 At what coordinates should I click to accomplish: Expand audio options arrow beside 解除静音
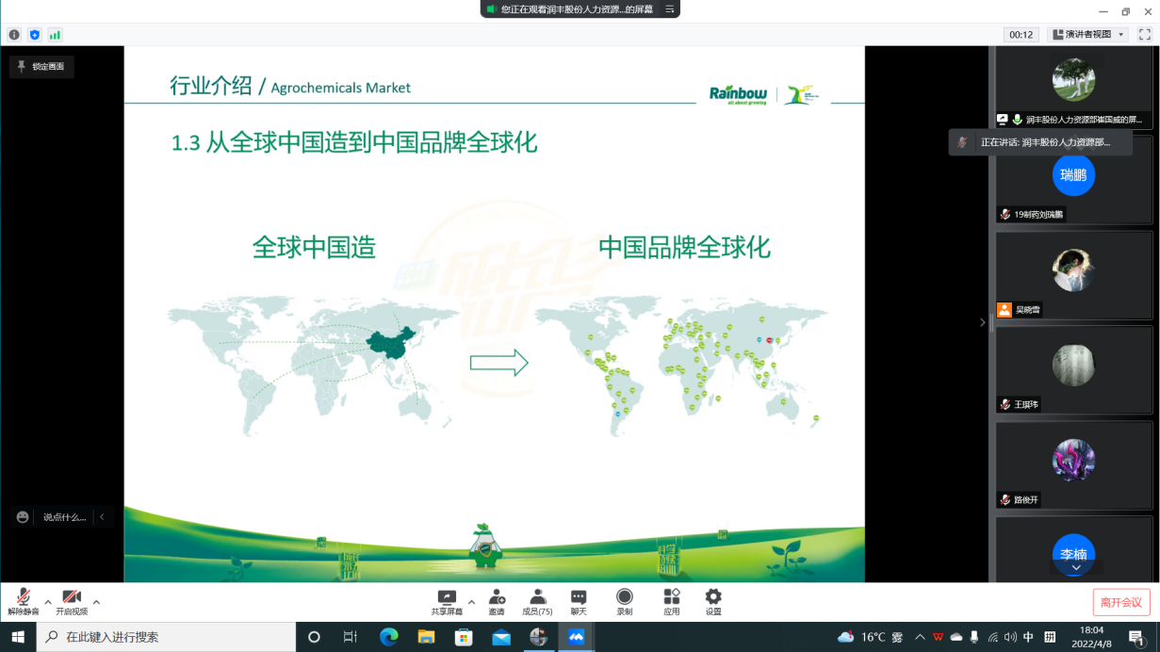[x=48, y=602]
